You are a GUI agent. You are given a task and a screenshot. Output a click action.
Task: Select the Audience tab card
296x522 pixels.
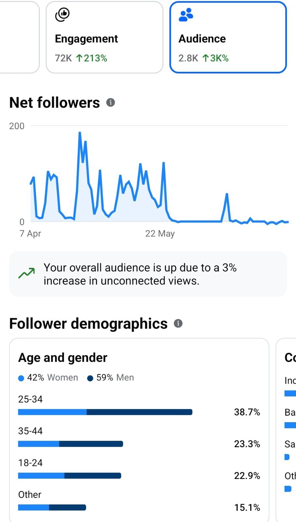228,37
